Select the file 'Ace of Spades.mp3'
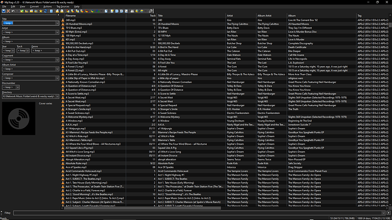 click(76, 167)
